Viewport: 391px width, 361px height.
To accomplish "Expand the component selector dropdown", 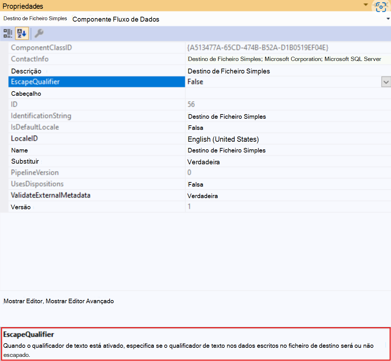I will [388, 19].
